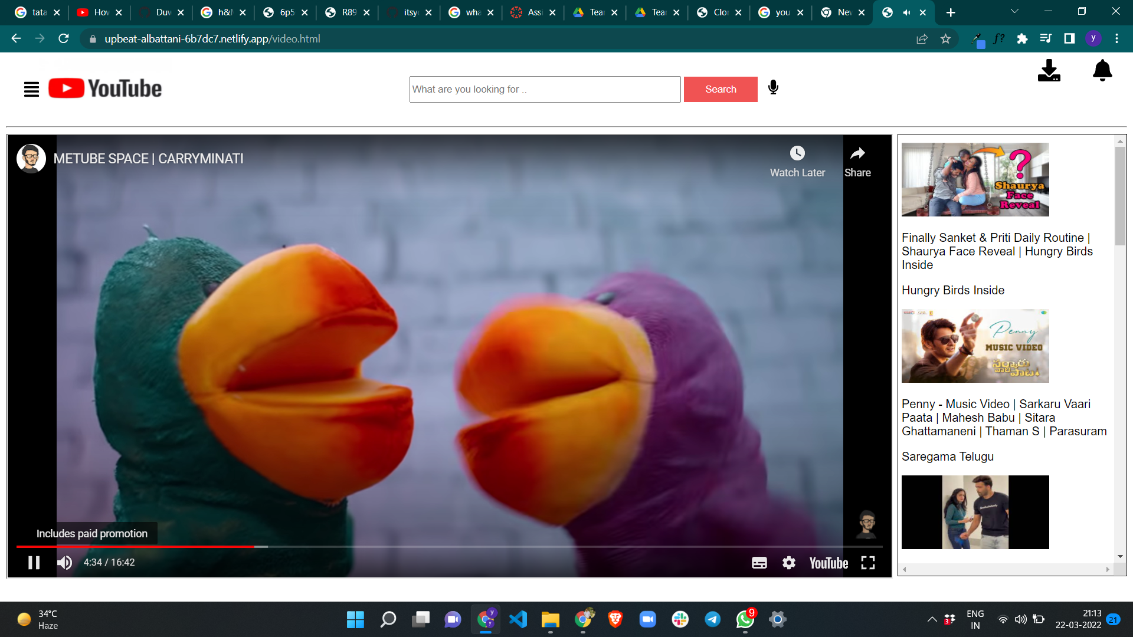Expand hidden system tray icons

932,619
